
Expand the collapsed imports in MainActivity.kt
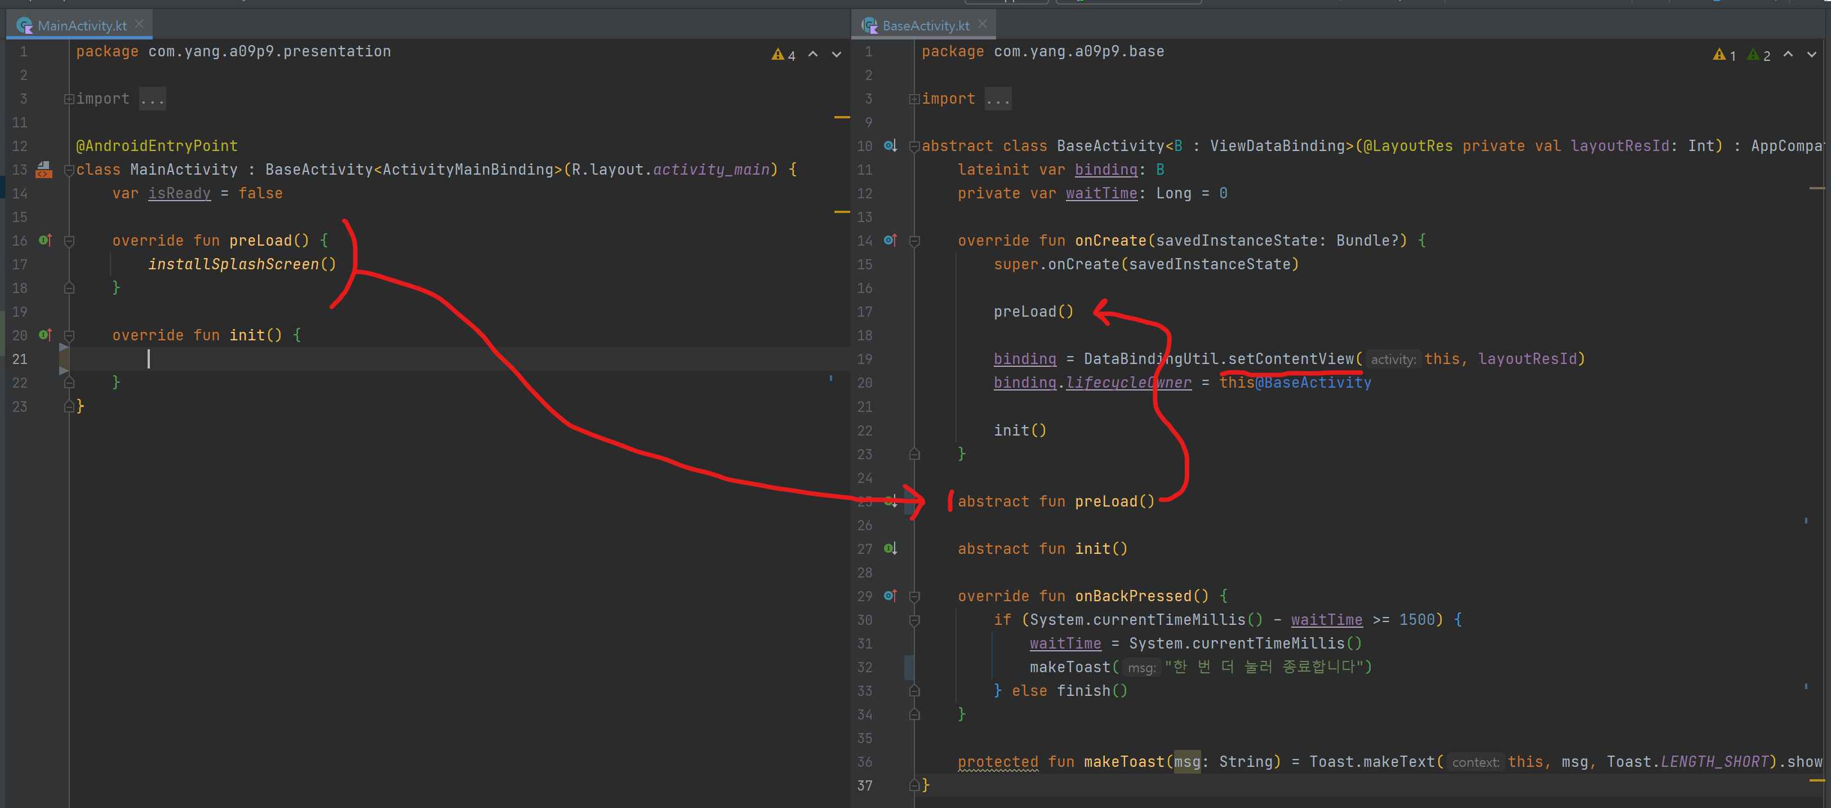pos(69,99)
